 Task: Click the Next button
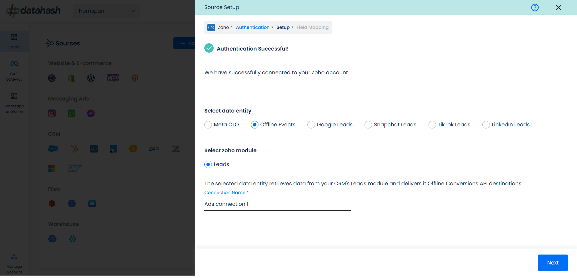coord(553,263)
